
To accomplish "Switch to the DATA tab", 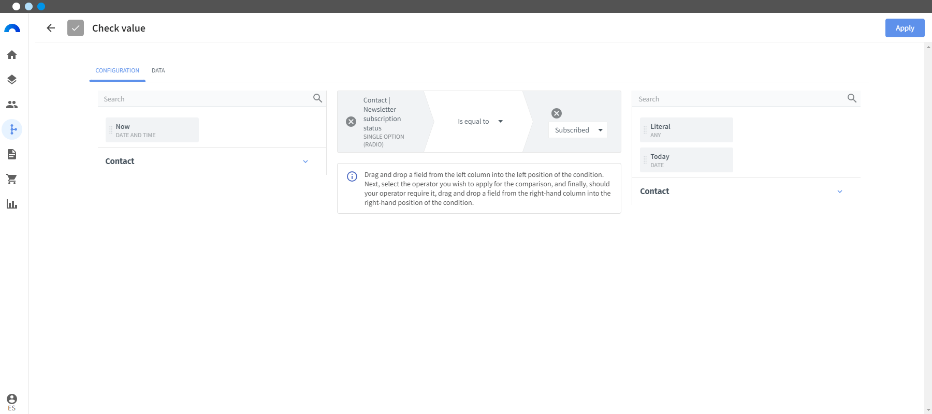I will pyautogui.click(x=158, y=70).
